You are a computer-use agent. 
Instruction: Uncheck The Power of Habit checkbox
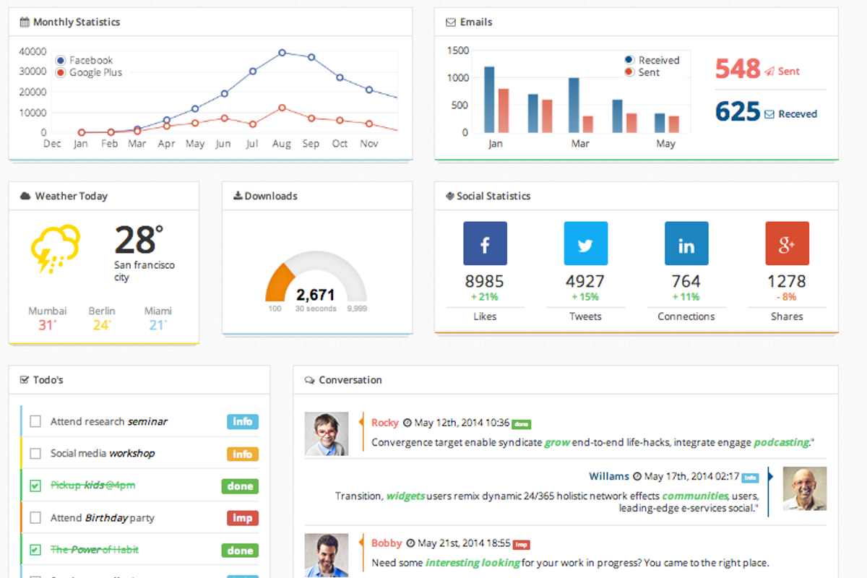[x=35, y=551]
